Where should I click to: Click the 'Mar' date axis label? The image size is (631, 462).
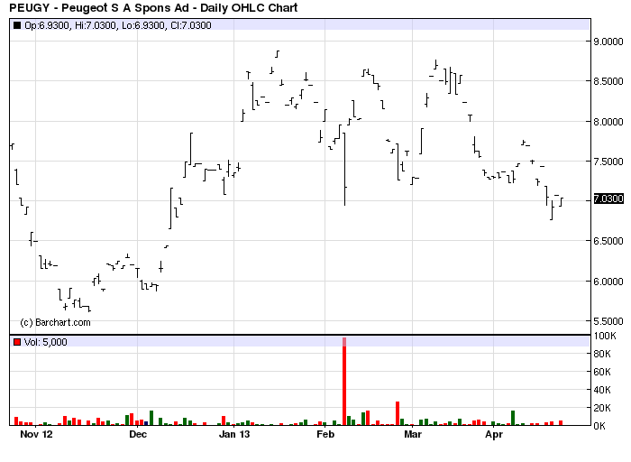[x=413, y=434]
